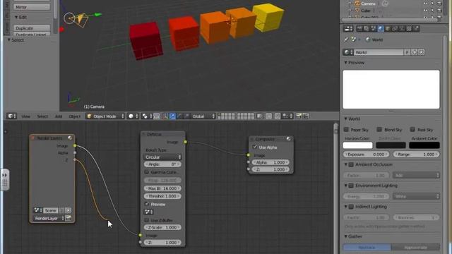The image size is (452, 254).
Task: Open the viewport shading selector in 3D header
Action: click(133, 116)
